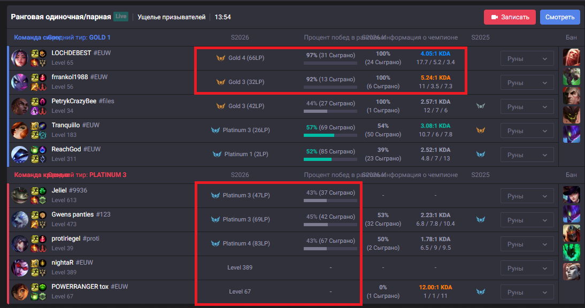Click S2025 rank emblem in Gwens panties row
Screen dimensions: 585x308
481,220
